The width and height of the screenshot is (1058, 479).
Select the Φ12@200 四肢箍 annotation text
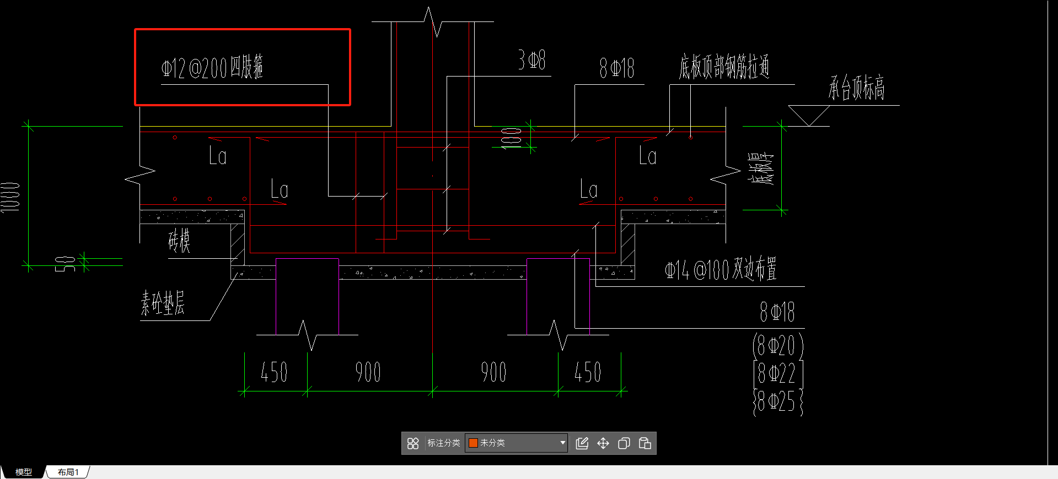pyautogui.click(x=212, y=68)
